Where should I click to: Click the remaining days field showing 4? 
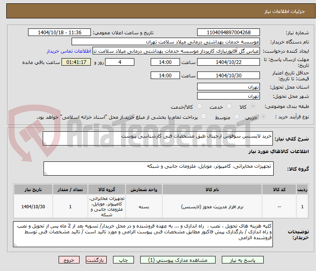coord(120,62)
